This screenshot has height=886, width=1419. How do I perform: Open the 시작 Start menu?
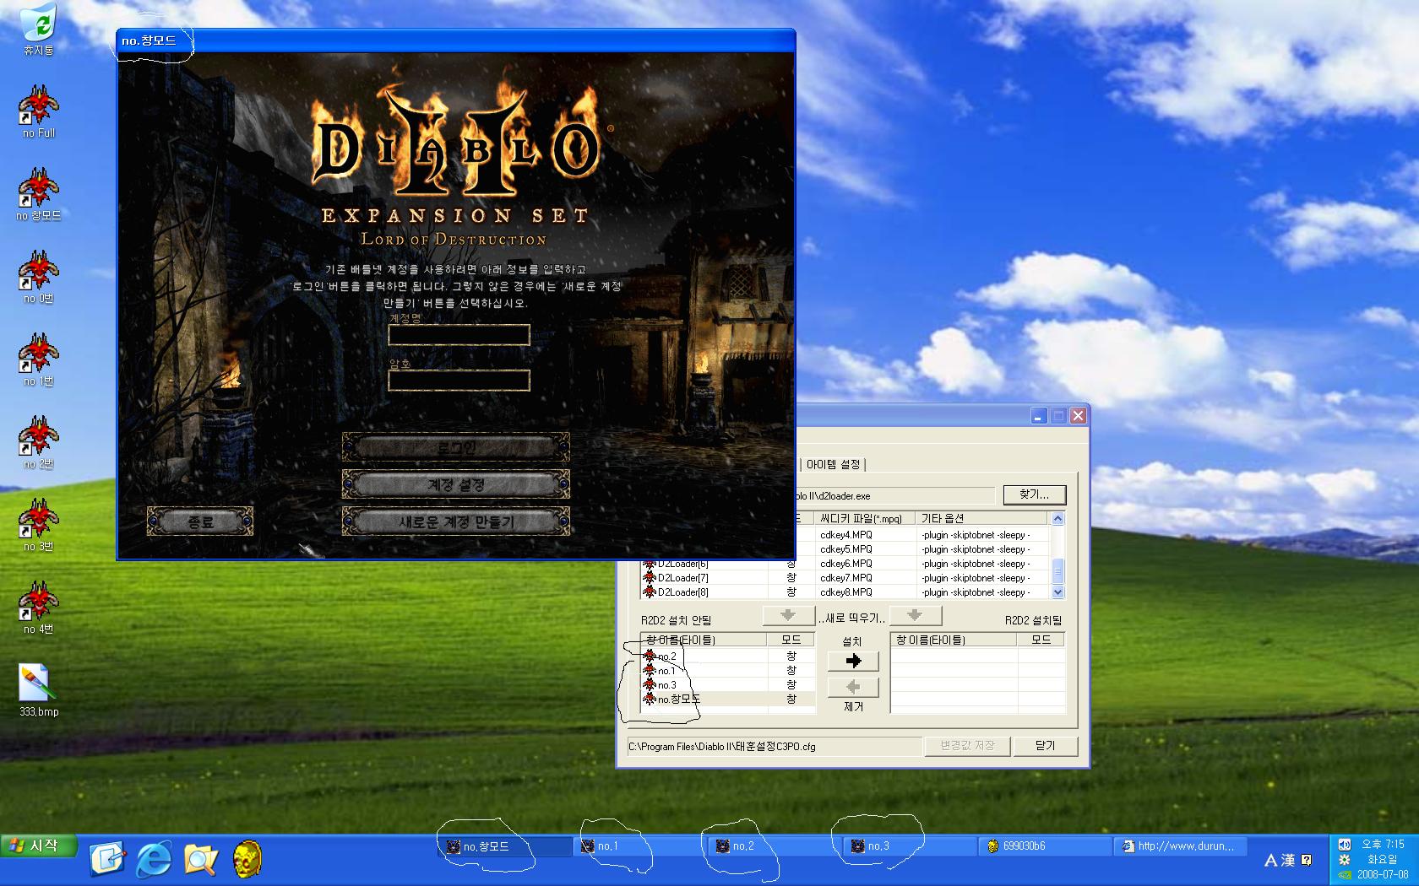coord(39,845)
